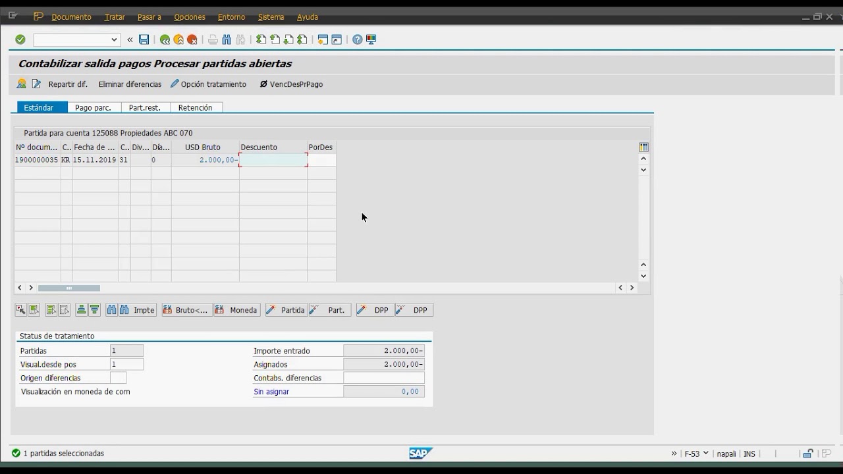Open the Help question mark icon
Viewport: 843px width, 474px height.
click(357, 39)
